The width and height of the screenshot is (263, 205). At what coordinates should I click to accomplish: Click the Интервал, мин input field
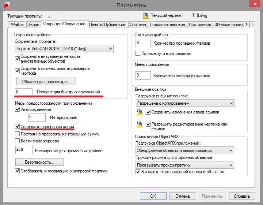click(37, 117)
